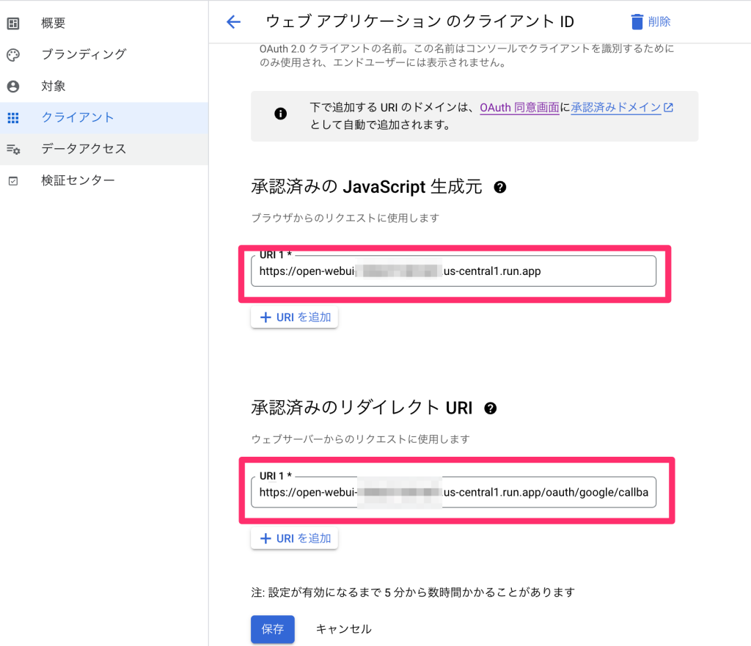Image resolution: width=751 pixels, height=646 pixels.
Task: Click the info icon in the notice box
Action: [281, 114]
